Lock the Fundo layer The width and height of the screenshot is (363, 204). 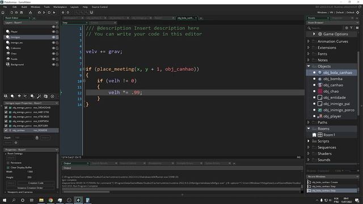click(x=57, y=59)
